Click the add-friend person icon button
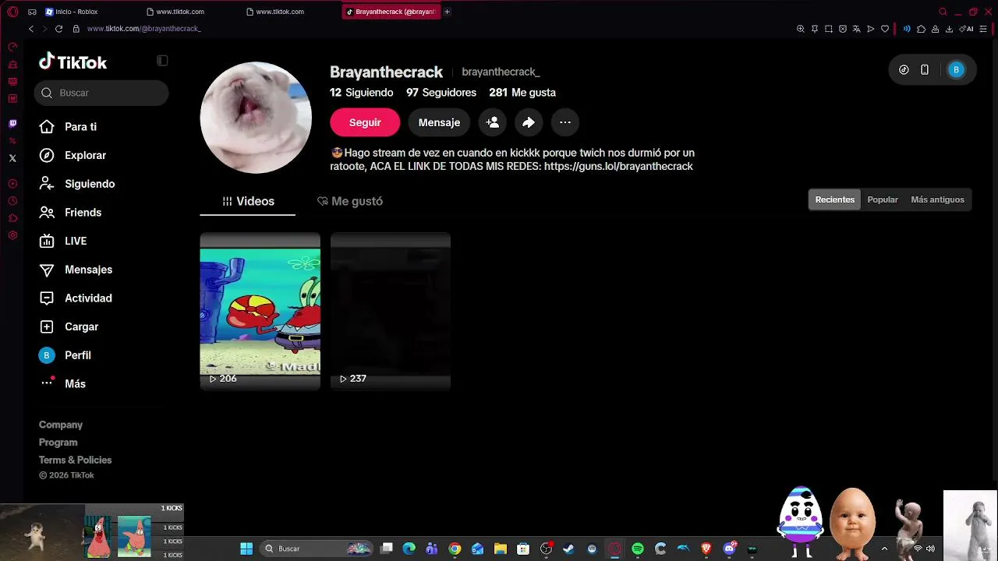 pos(492,122)
